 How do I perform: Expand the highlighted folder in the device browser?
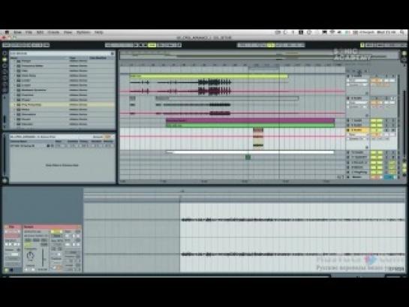click(x=14, y=104)
